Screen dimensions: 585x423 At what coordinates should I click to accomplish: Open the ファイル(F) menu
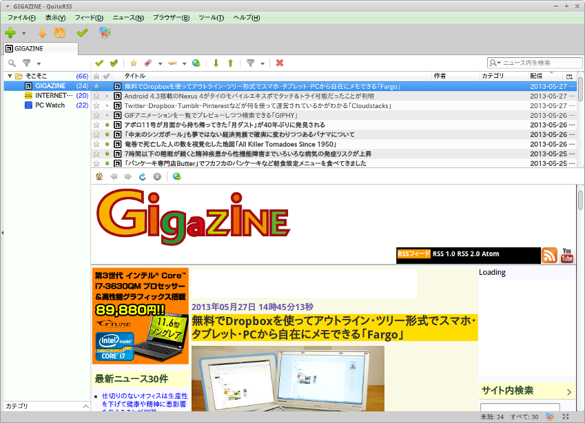[x=21, y=17]
